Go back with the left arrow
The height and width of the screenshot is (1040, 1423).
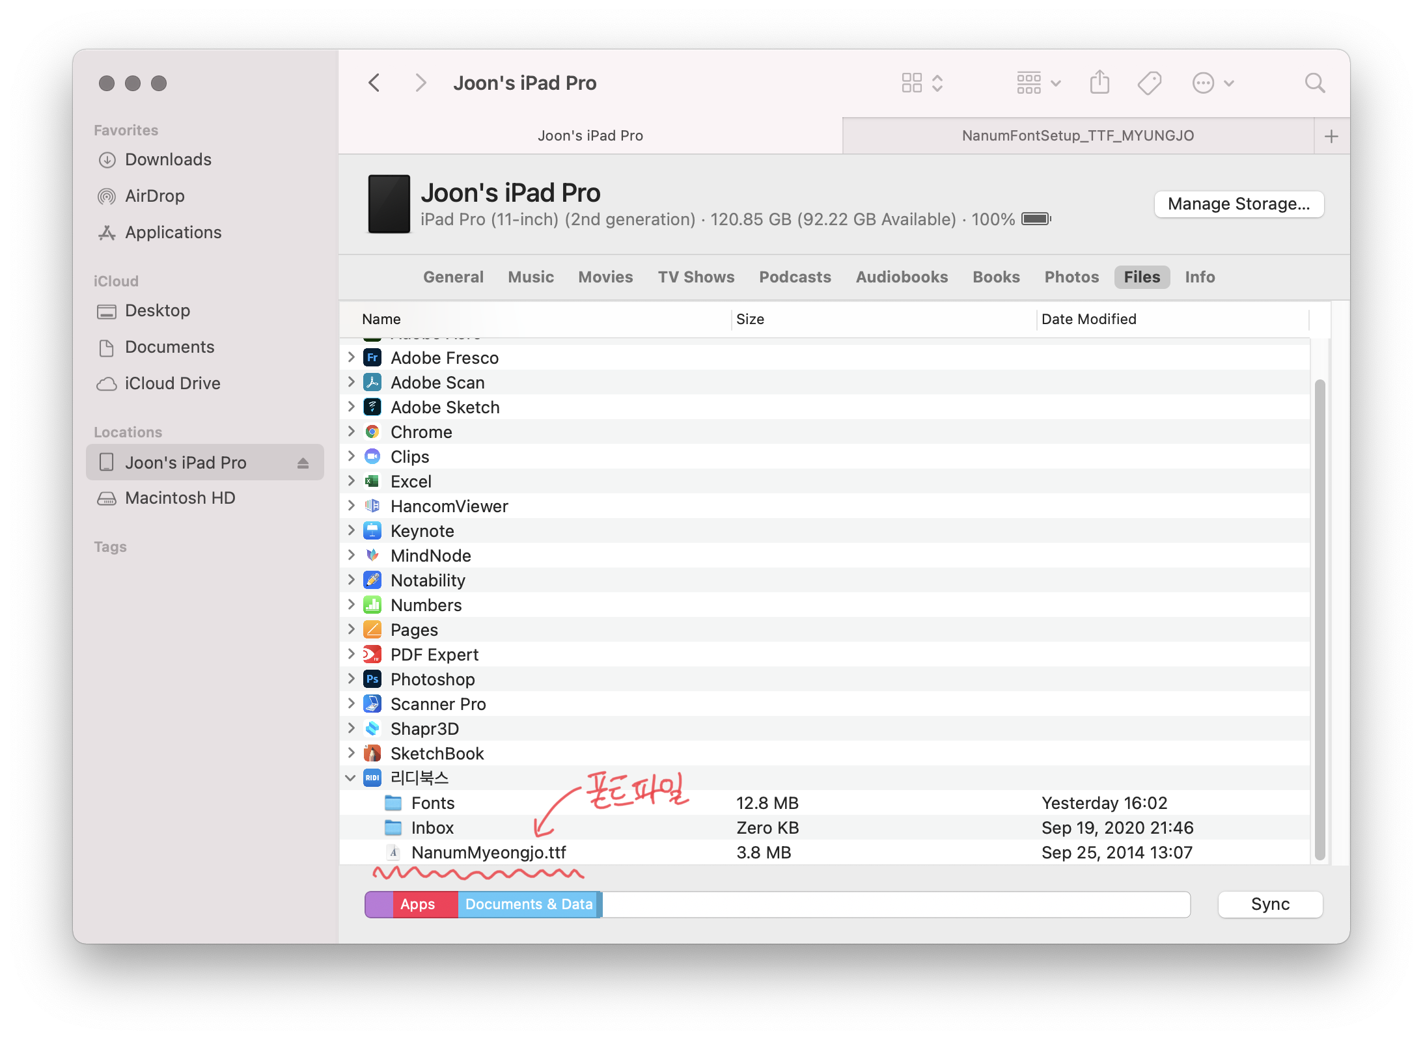pos(374,83)
